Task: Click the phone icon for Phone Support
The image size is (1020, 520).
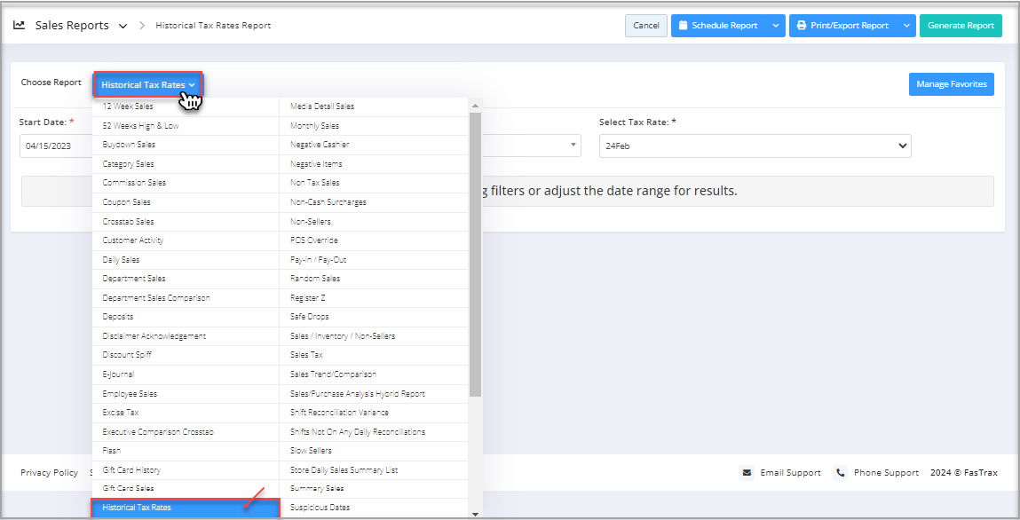Action: [841, 473]
